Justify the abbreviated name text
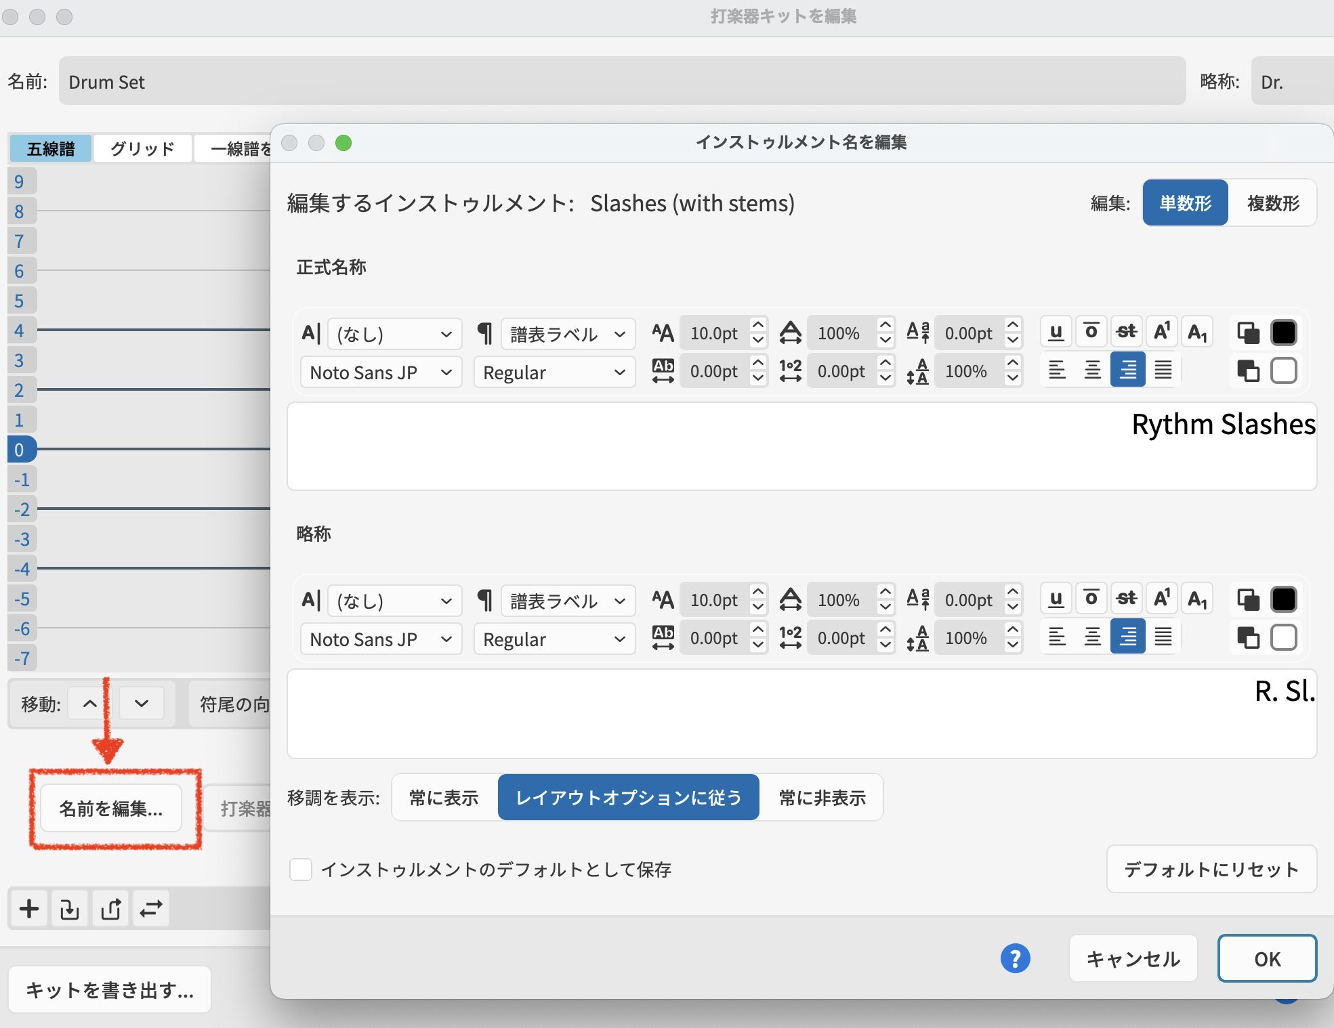Viewport: 1334px width, 1028px height. pos(1163,637)
